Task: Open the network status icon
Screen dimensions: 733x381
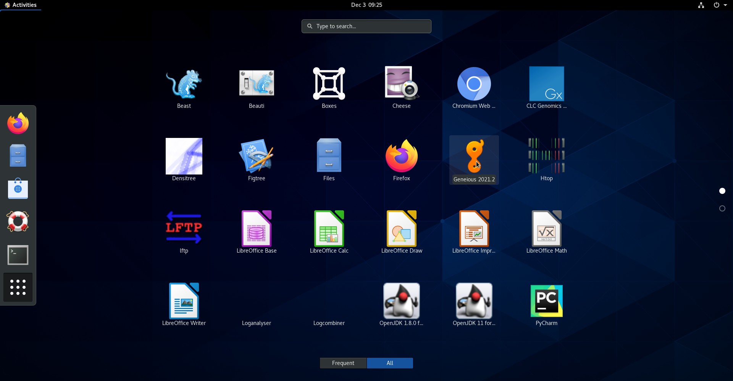Action: click(701, 5)
